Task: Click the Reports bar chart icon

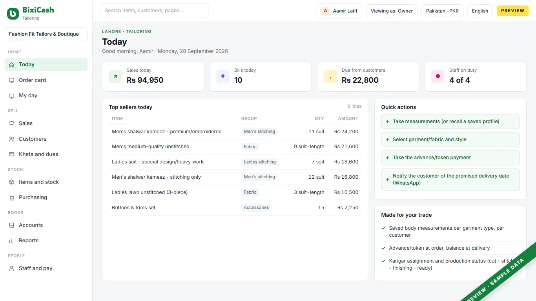Action: pyautogui.click(x=11, y=241)
